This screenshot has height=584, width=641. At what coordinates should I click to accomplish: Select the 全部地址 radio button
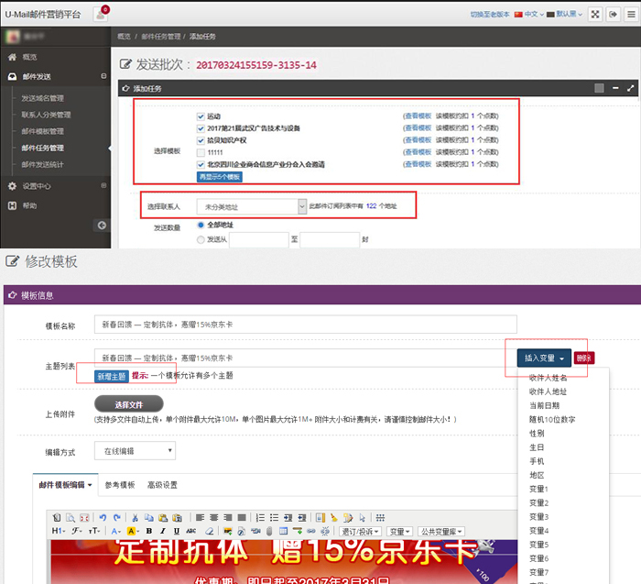pos(201,225)
